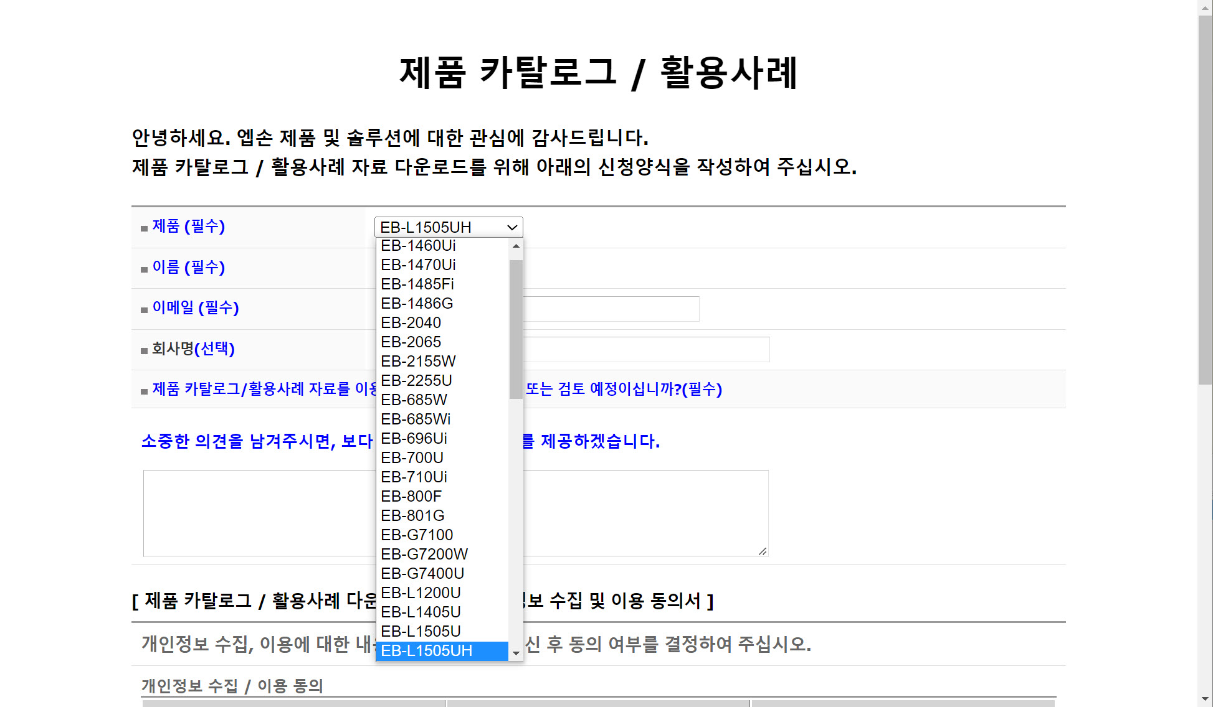The height and width of the screenshot is (707, 1213).
Task: Click the textarea resize handle corner
Action: 763,551
